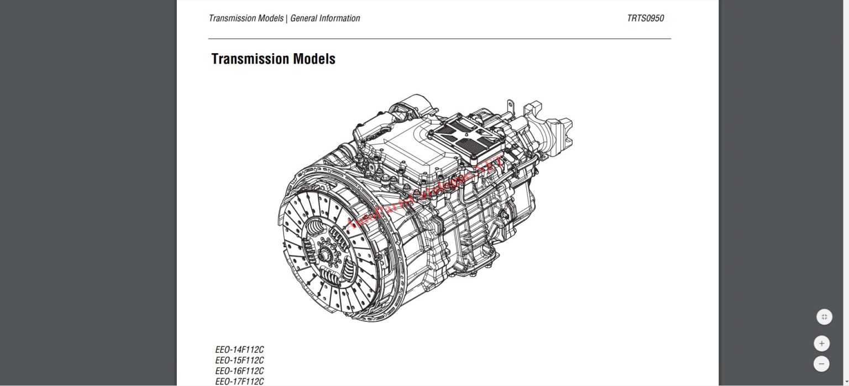Zoom out with the minus button
Image resolution: width=849 pixels, height=386 pixels.
[821, 364]
